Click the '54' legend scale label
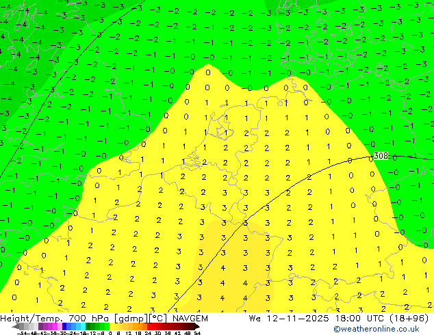Screen dimensions: 434x335 [x=197, y=333]
